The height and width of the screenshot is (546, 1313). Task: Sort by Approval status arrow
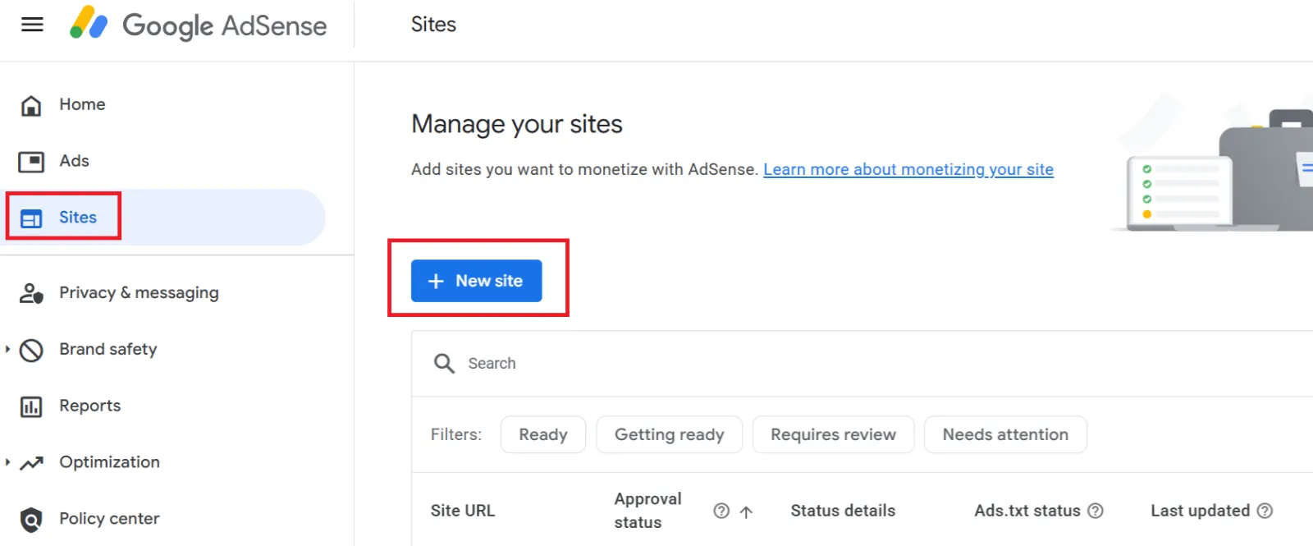746,512
